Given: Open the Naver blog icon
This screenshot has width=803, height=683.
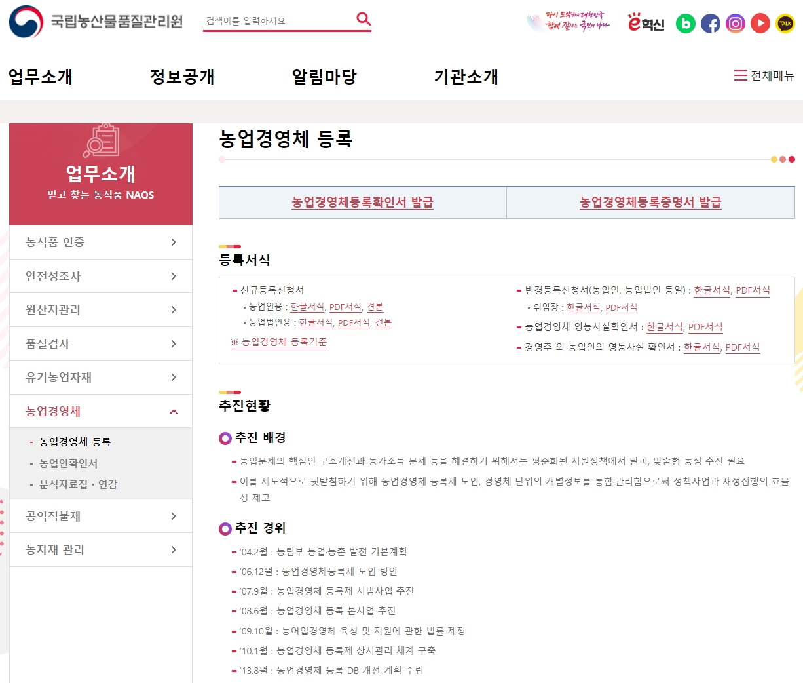Looking at the screenshot, I should click(x=685, y=24).
